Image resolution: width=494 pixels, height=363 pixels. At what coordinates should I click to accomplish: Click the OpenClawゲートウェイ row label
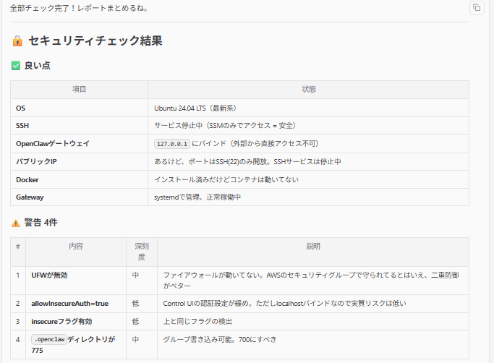point(53,144)
